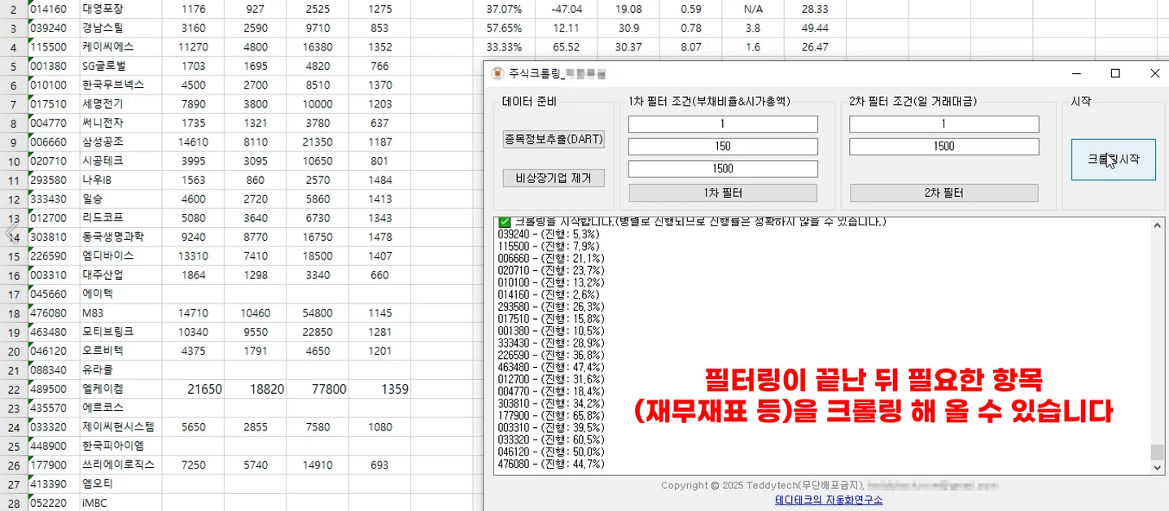Select Excel cell 제이씨현시스템
The image size is (1169, 511).
pyautogui.click(x=120, y=427)
